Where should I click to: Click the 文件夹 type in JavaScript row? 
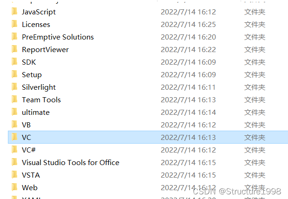pyautogui.click(x=255, y=12)
